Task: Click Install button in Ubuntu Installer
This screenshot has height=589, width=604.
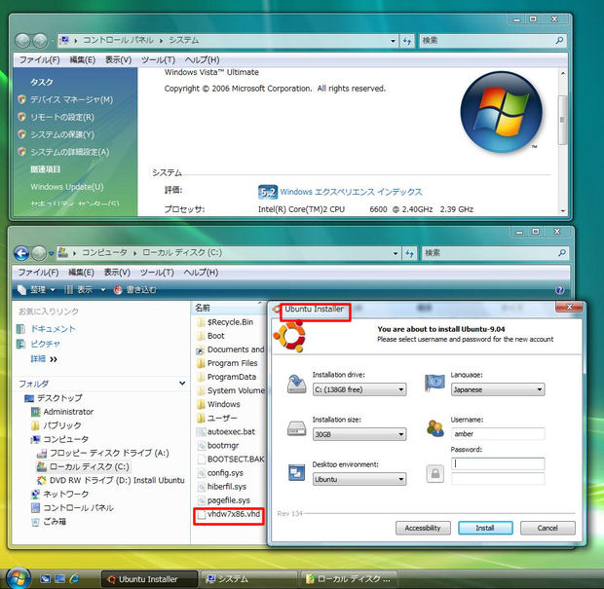Action: point(485,528)
